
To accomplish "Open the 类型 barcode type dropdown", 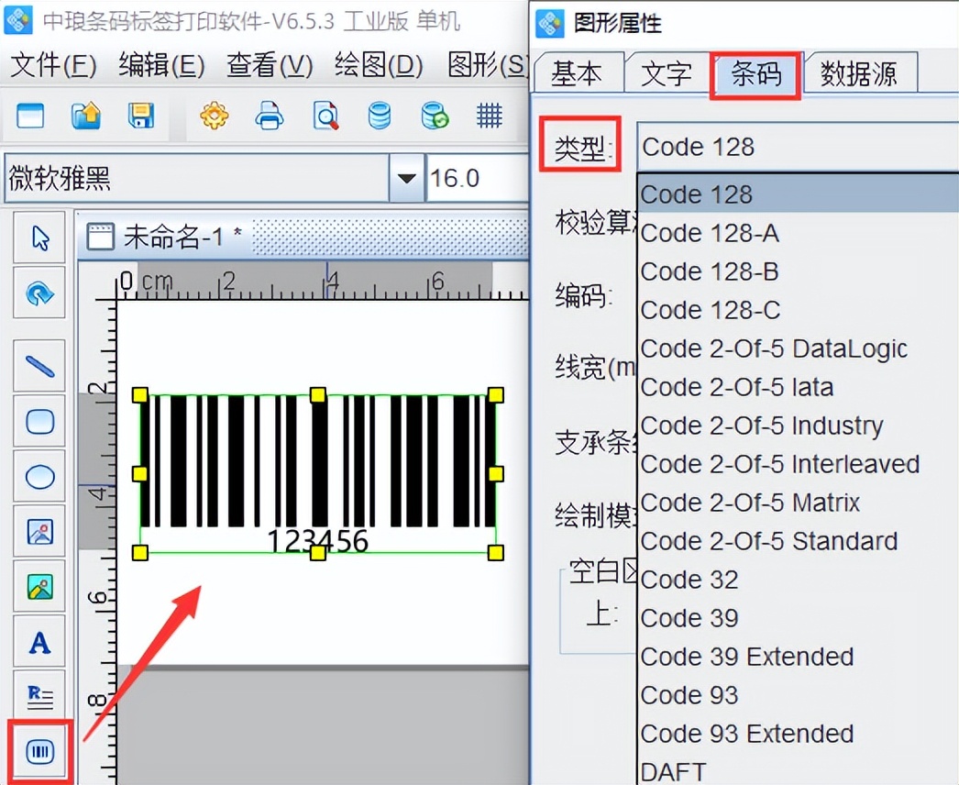I will (x=796, y=146).
